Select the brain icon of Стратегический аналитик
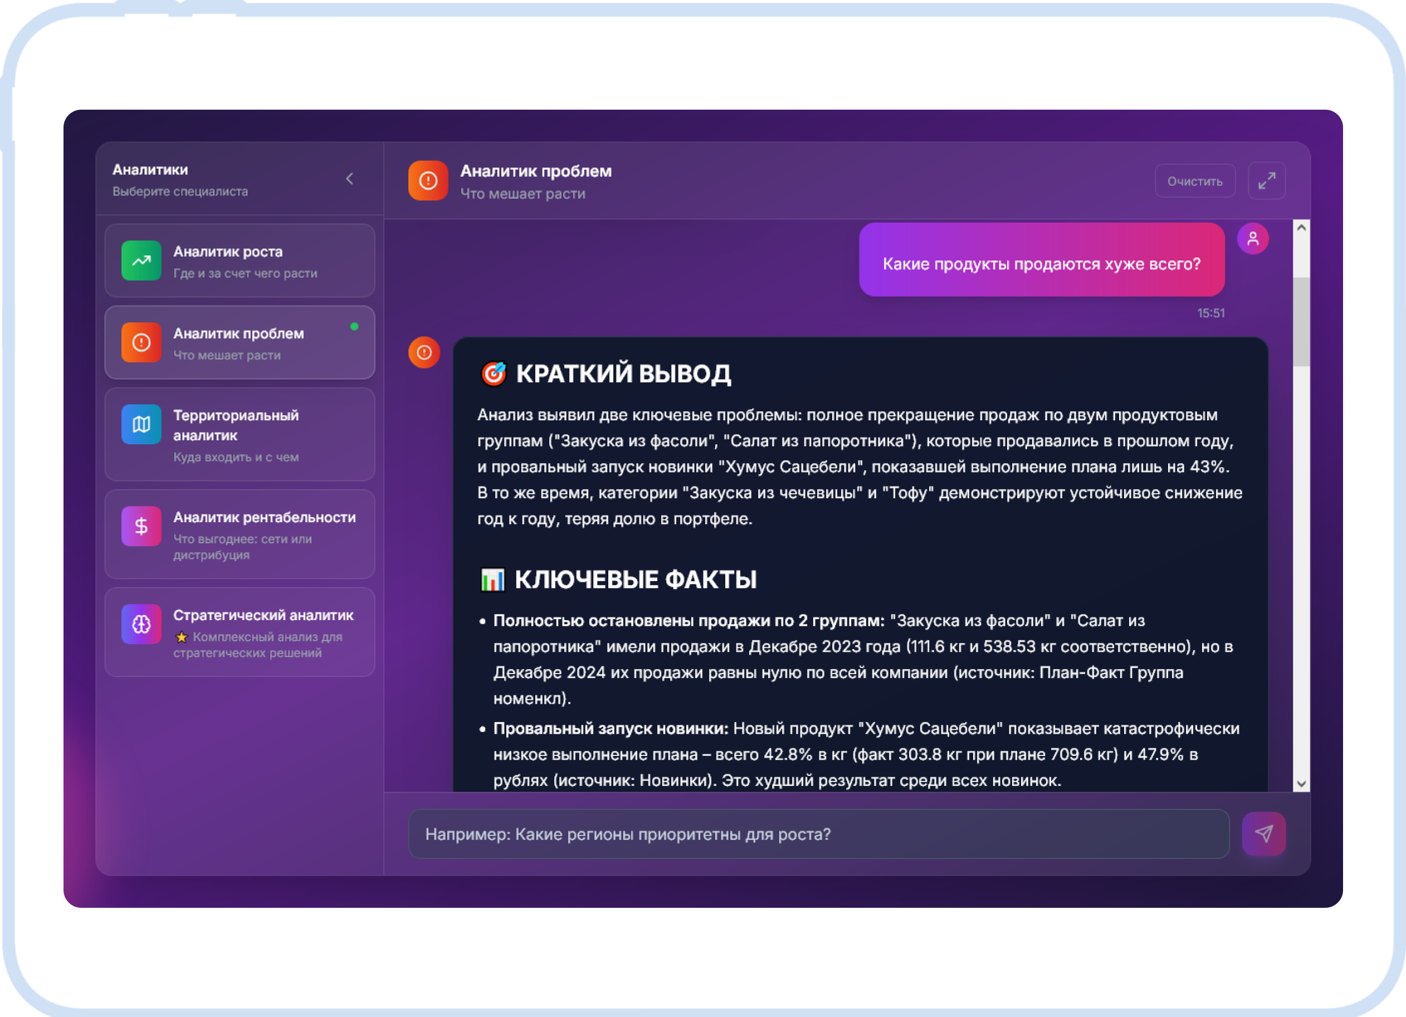This screenshot has width=1406, height=1017. pos(141,623)
